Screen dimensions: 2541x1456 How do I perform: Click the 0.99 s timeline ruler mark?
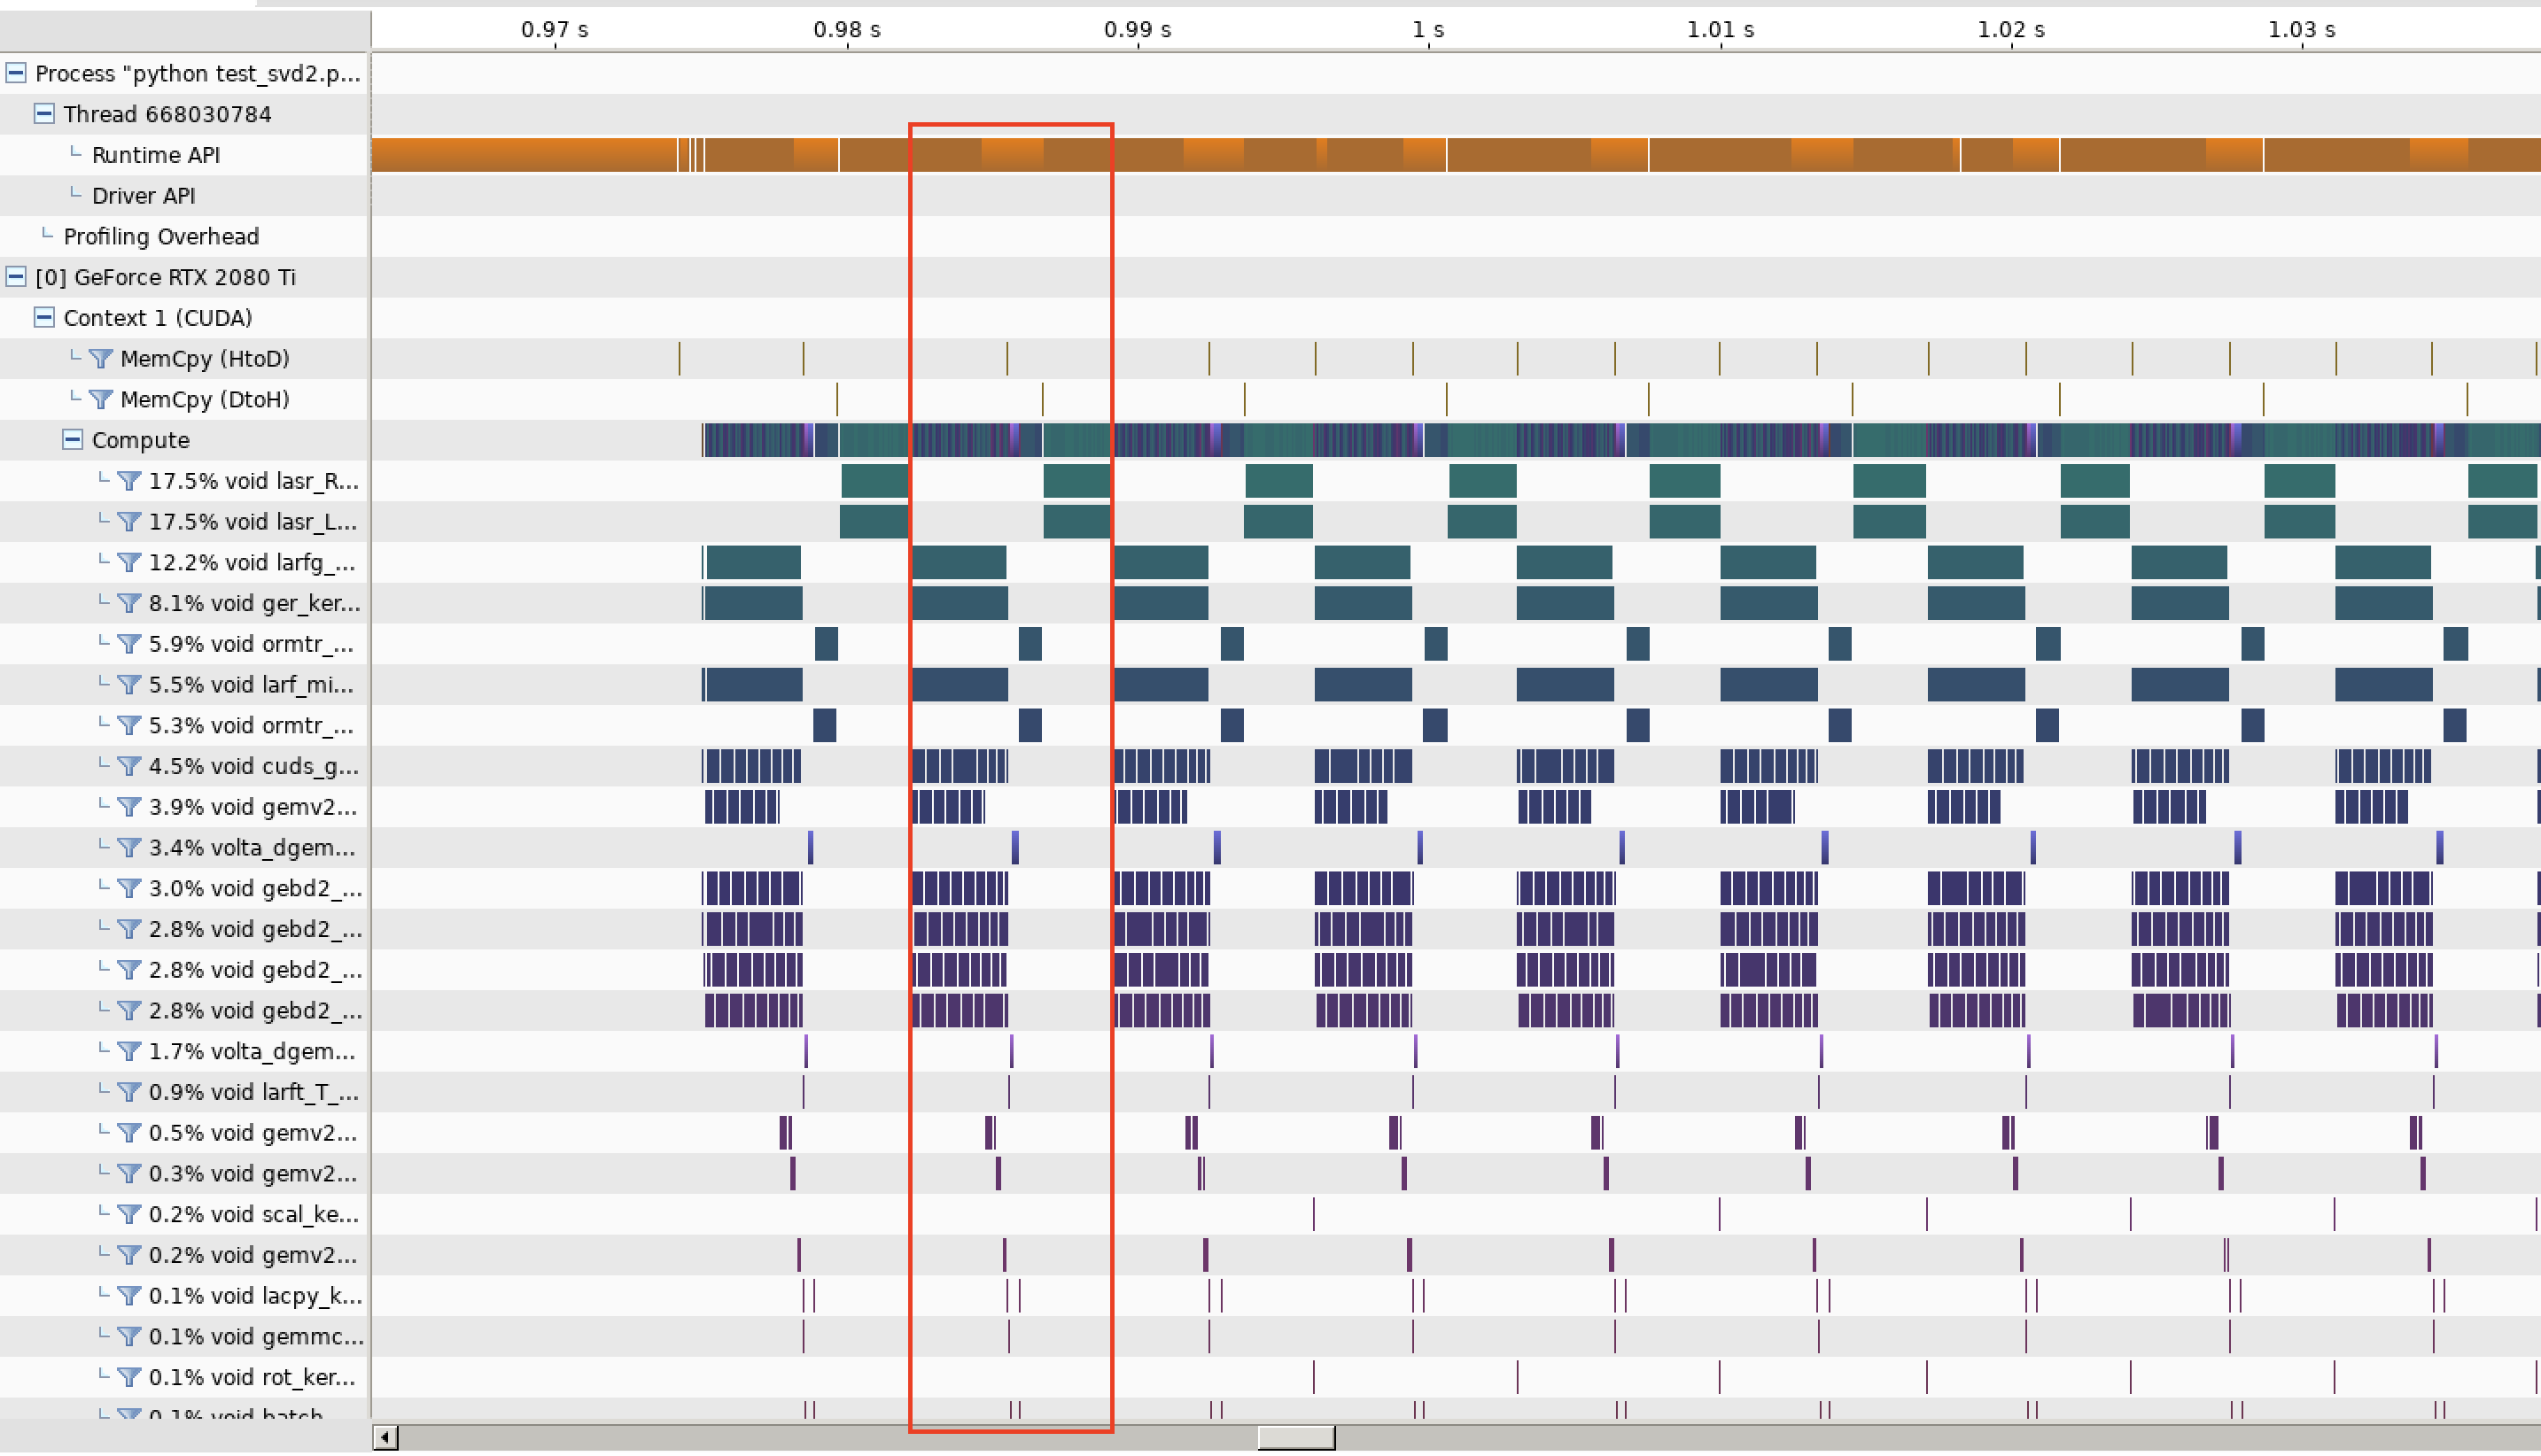[1138, 30]
